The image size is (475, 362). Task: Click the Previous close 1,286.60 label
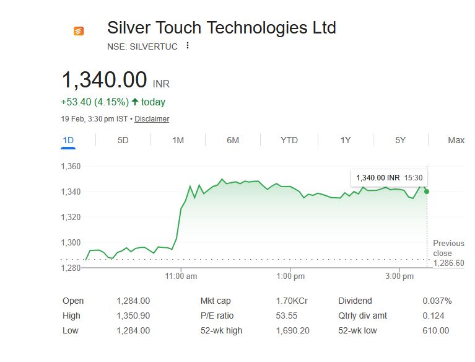click(448, 253)
